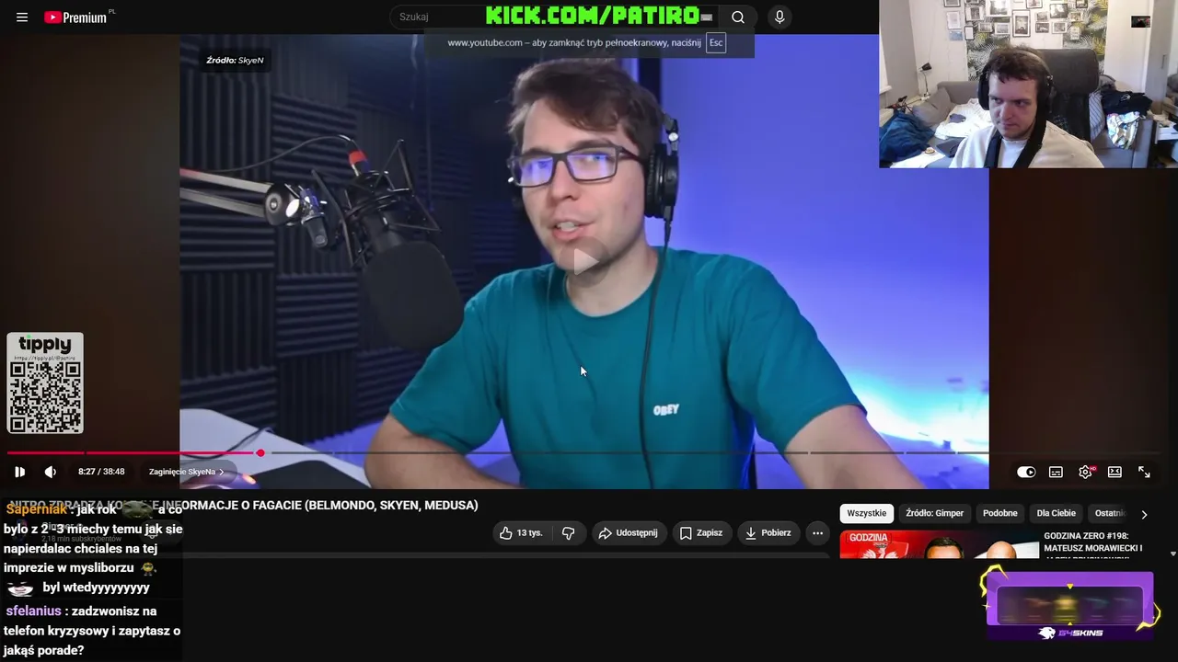This screenshot has width=1178, height=662.
Task: Select the Źródło: Gimper filter chip
Action: point(934,513)
